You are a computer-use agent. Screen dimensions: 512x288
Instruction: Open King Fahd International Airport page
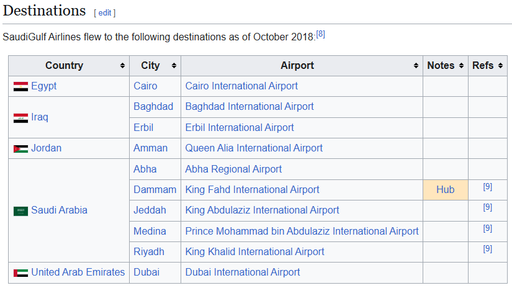pyautogui.click(x=252, y=190)
